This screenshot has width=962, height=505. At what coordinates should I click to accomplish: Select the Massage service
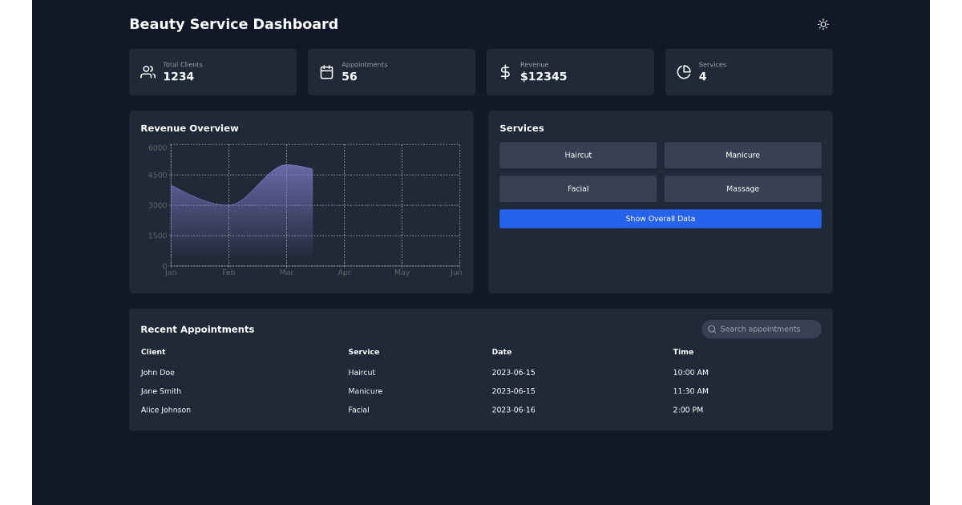click(742, 188)
